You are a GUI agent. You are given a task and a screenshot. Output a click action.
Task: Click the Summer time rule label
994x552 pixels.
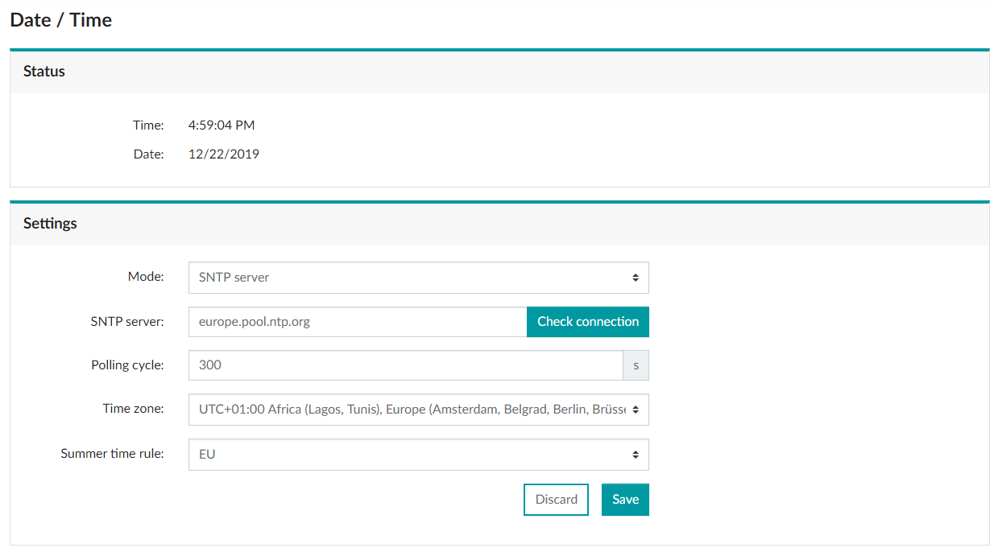(112, 453)
